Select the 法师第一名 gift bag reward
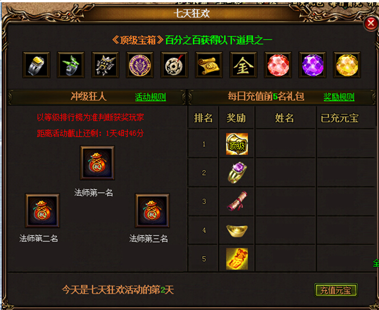379x310 pixels. (98, 163)
